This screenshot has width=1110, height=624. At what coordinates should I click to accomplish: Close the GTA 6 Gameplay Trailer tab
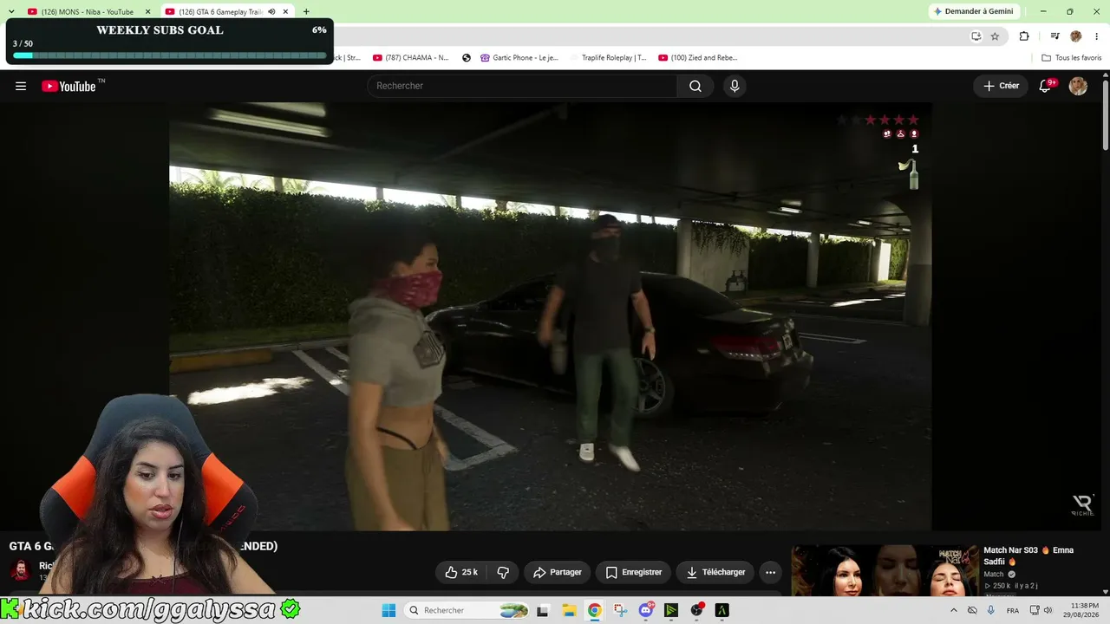coord(285,12)
